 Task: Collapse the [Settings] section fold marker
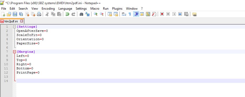click(x=14, y=27)
